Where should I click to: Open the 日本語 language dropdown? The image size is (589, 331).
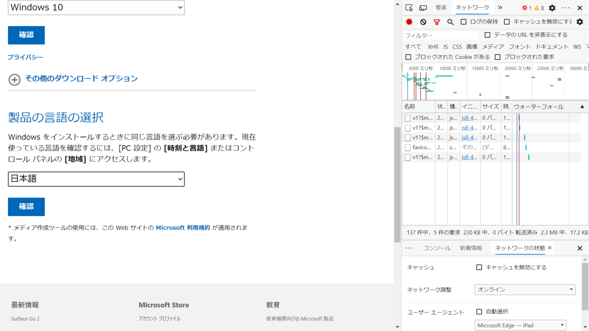96,179
